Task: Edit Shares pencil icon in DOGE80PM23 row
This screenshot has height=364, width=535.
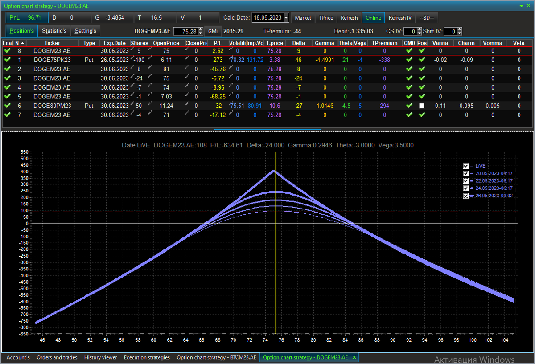Action: click(132, 104)
